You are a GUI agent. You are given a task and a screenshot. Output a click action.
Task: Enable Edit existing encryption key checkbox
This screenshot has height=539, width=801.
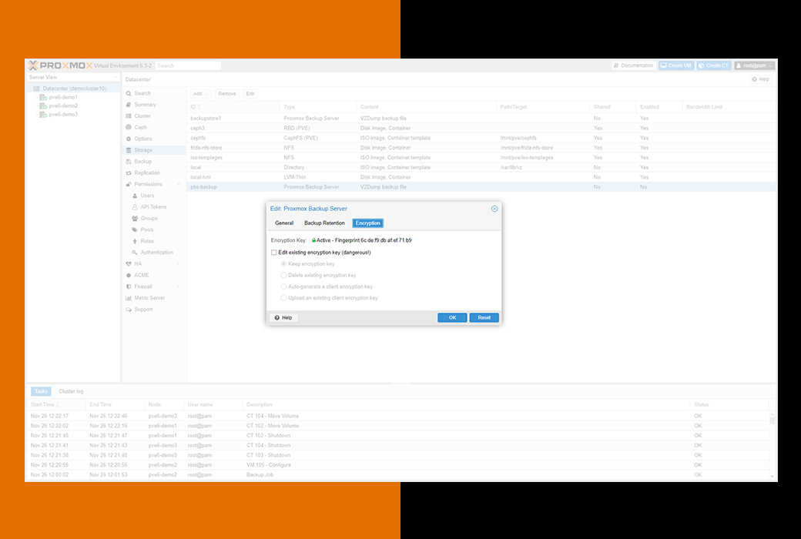pyautogui.click(x=274, y=253)
